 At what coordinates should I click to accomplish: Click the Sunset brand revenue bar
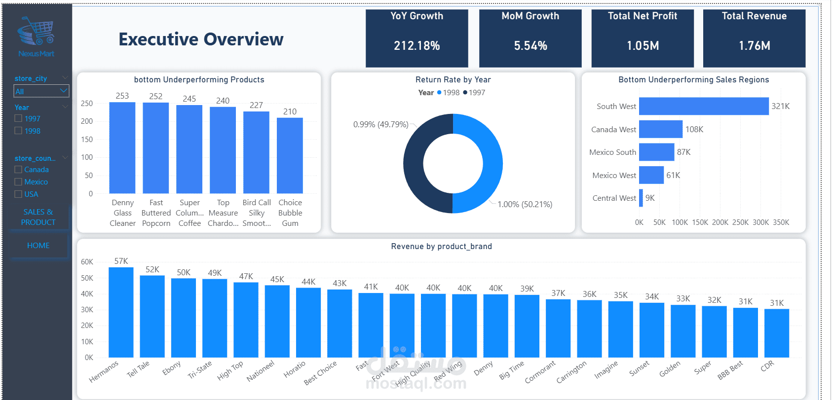point(652,330)
